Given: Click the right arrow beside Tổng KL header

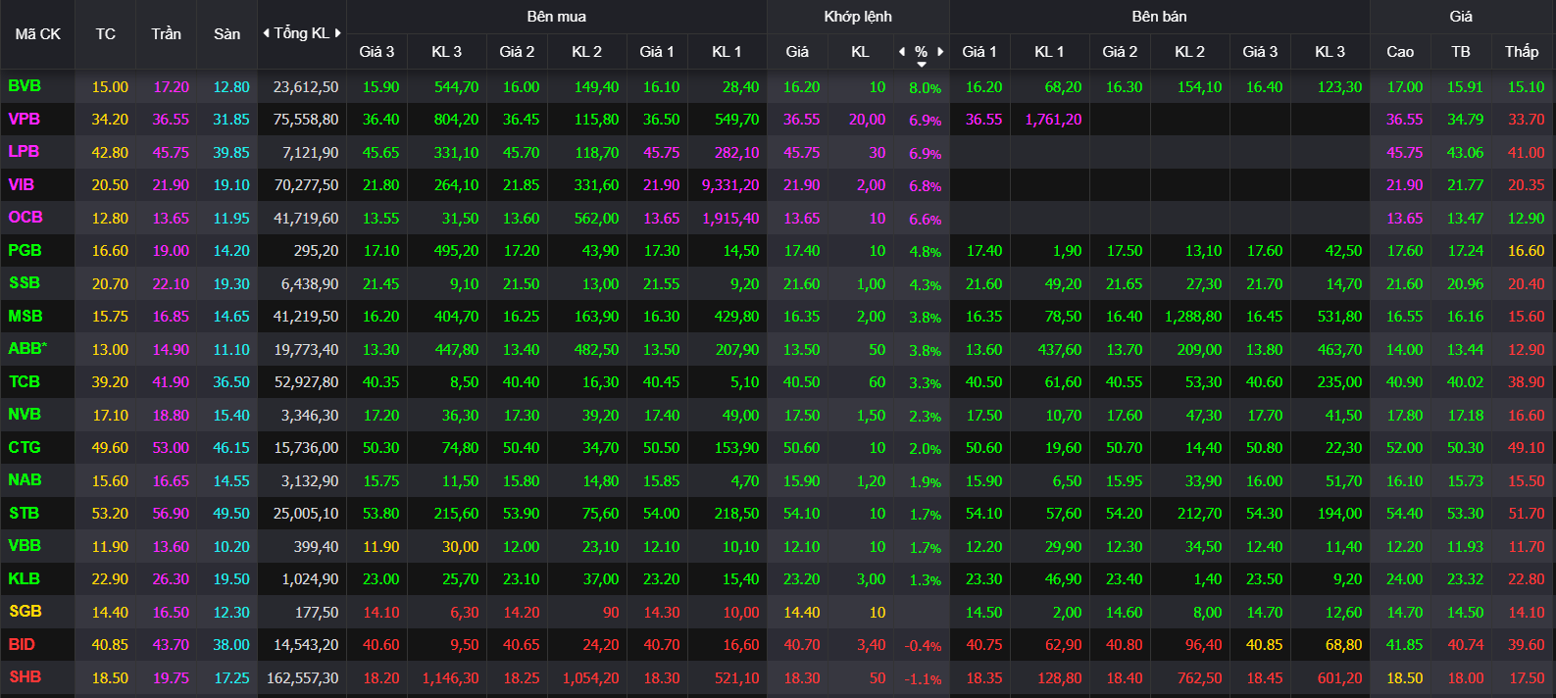Looking at the screenshot, I should point(338,33).
